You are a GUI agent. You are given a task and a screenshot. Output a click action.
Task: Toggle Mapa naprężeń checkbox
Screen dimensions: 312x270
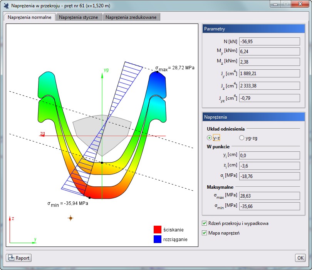click(x=205, y=233)
